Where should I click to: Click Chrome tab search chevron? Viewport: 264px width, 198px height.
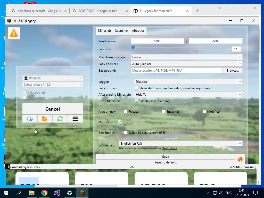(x=219, y=8)
